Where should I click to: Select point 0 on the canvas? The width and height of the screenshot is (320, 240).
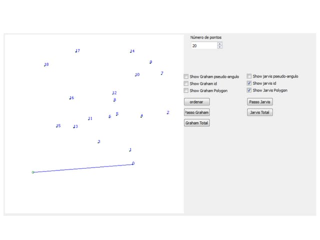point(132,163)
